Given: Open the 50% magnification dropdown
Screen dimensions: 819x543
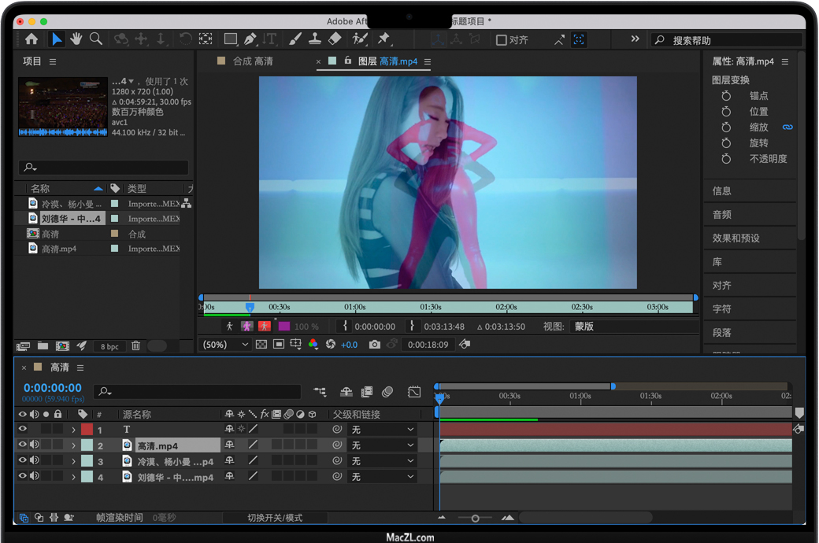Looking at the screenshot, I should (x=226, y=345).
